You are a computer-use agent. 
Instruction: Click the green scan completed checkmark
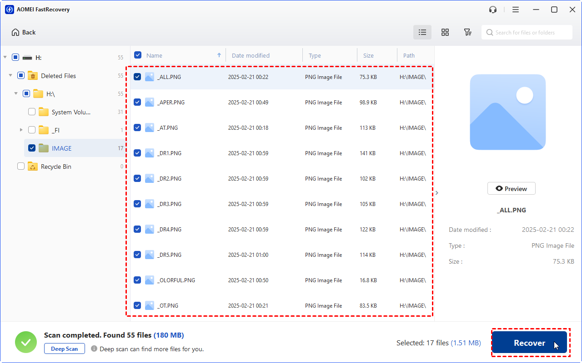click(26, 342)
